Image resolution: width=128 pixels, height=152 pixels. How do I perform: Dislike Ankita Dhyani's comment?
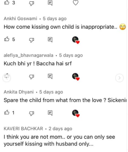31,113
